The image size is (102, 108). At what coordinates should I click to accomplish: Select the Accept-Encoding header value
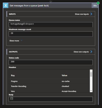point(69,91)
